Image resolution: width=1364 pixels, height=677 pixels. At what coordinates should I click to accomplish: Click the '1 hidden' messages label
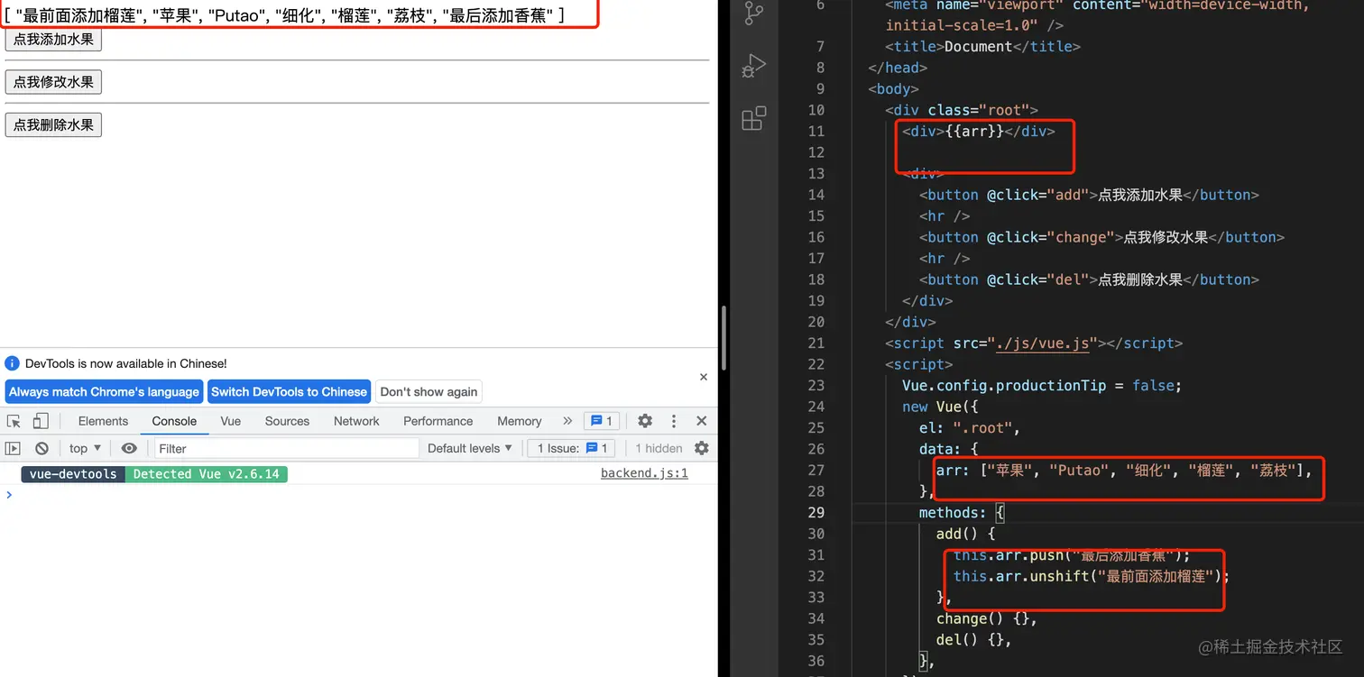tap(659, 448)
